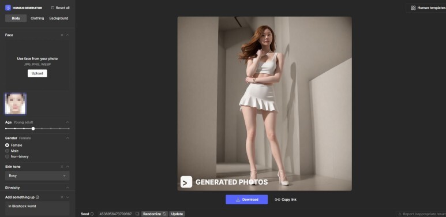Click the seed number value field
Screen dimensions: 446x217
pyautogui.click(x=115, y=214)
